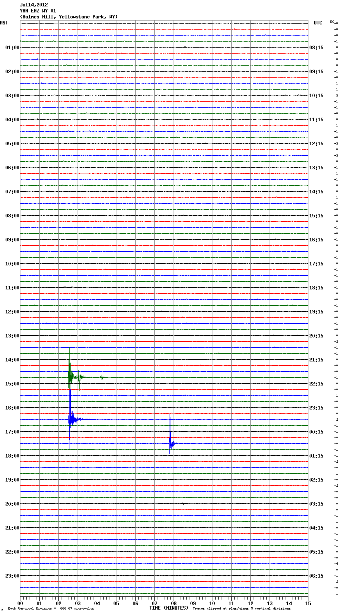Select the 20:00 MST time label
Viewport: 340px width, 614px height.
pos(12,504)
